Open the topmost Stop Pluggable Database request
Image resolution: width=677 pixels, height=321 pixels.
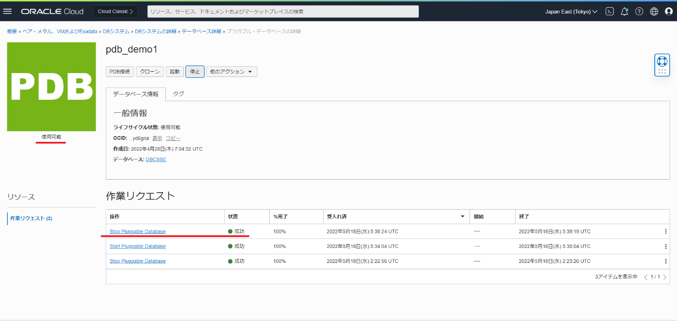pos(138,231)
